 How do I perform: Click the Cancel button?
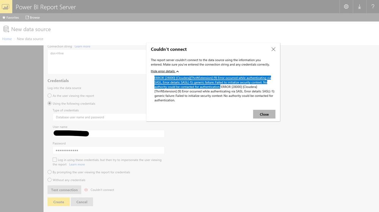pos(82,202)
